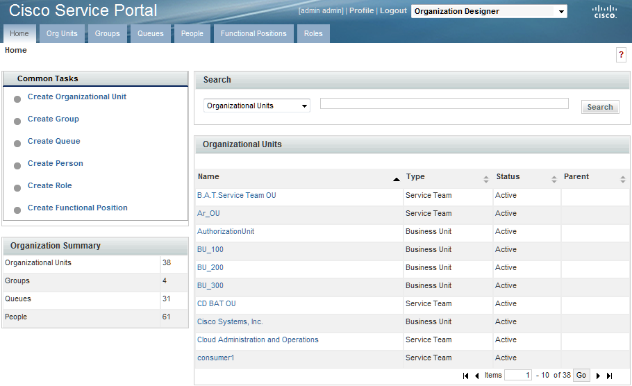
Task: Open the BU_300 business unit
Action: tap(210, 285)
